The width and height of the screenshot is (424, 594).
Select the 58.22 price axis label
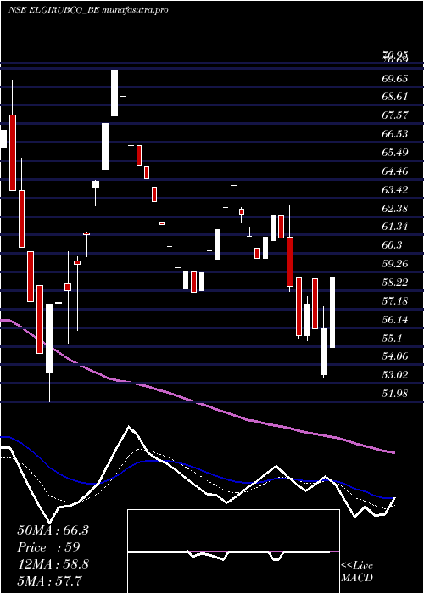pos(397,283)
